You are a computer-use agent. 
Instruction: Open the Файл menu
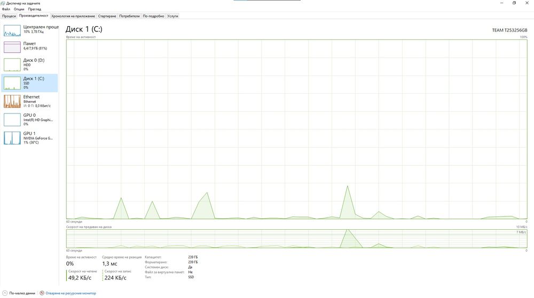(6, 9)
